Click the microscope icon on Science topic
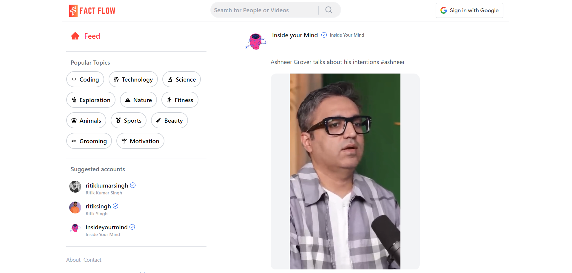 click(x=170, y=79)
